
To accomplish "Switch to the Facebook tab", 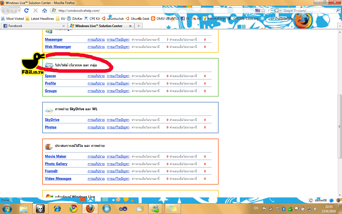I will click(34, 26).
